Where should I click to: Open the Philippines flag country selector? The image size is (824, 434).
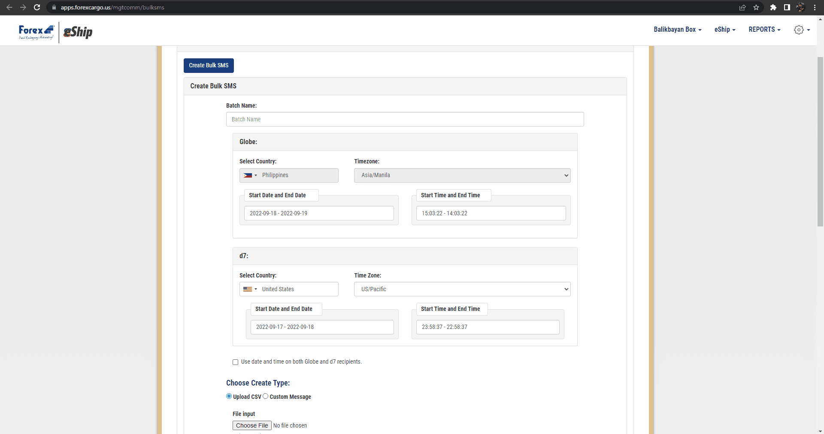pyautogui.click(x=250, y=175)
